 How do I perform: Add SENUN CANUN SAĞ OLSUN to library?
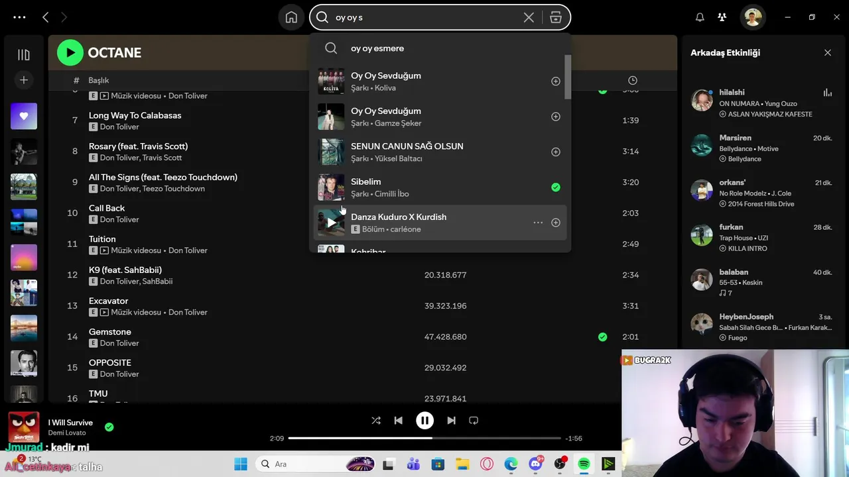tap(556, 152)
